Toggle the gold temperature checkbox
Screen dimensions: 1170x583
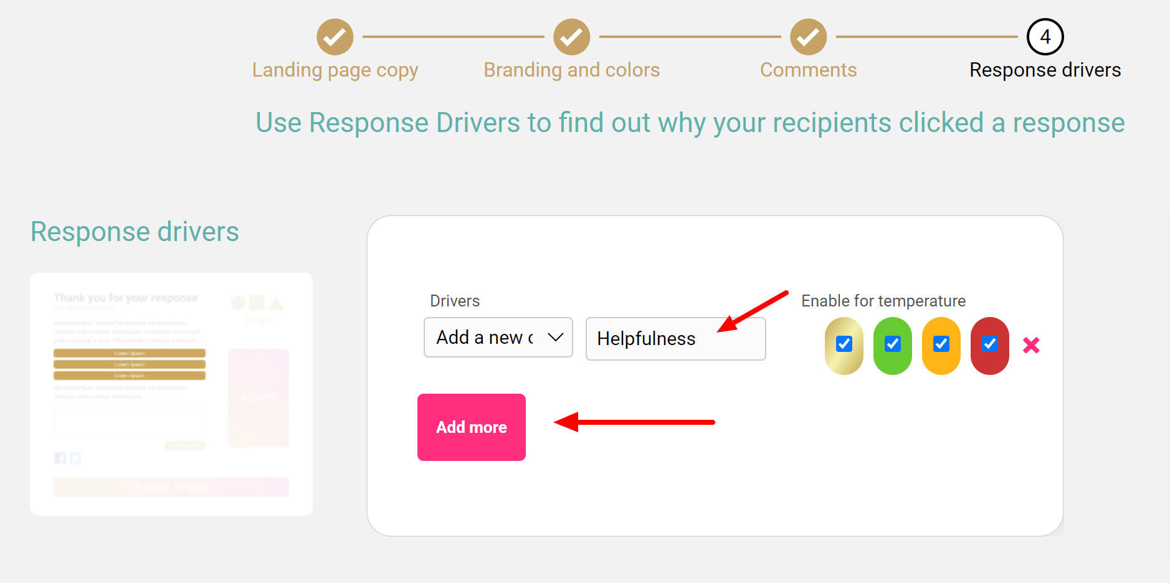844,344
